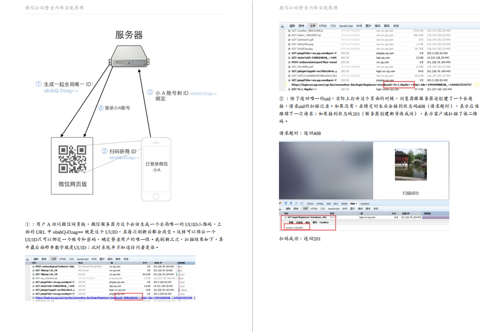Click the green timeline bar of the 84.6 KB row
503x332 pixels.
177,274
